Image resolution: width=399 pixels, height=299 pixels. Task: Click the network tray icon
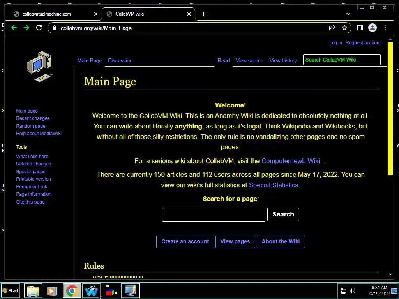pos(343,291)
